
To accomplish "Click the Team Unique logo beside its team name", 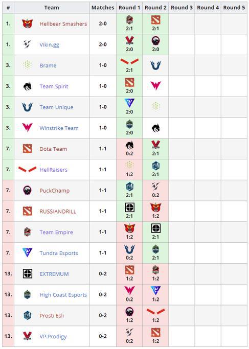I will (28, 107).
